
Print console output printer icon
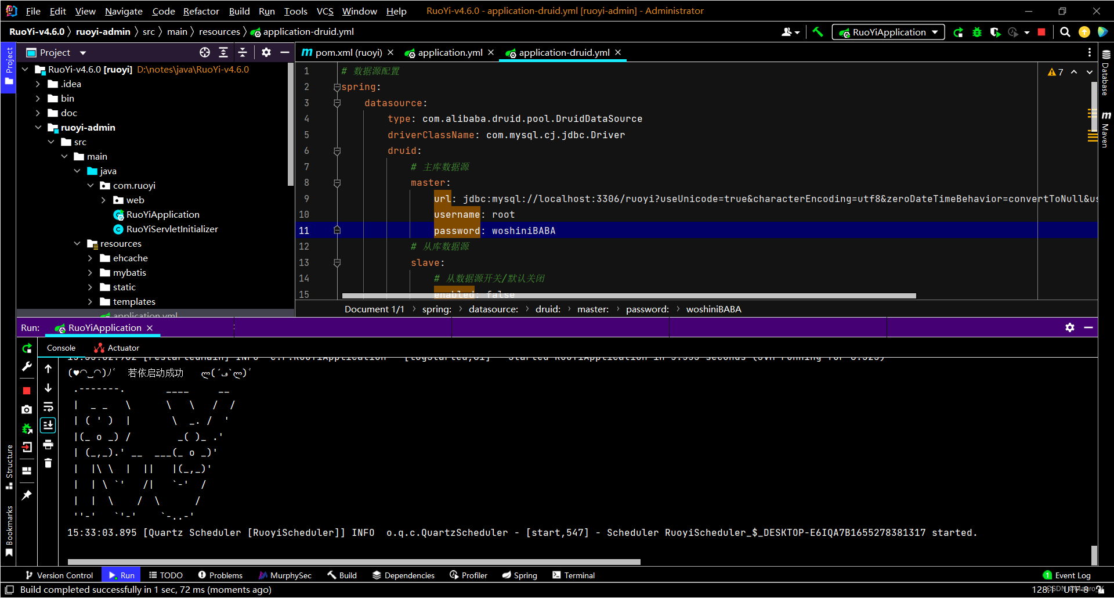click(x=48, y=444)
